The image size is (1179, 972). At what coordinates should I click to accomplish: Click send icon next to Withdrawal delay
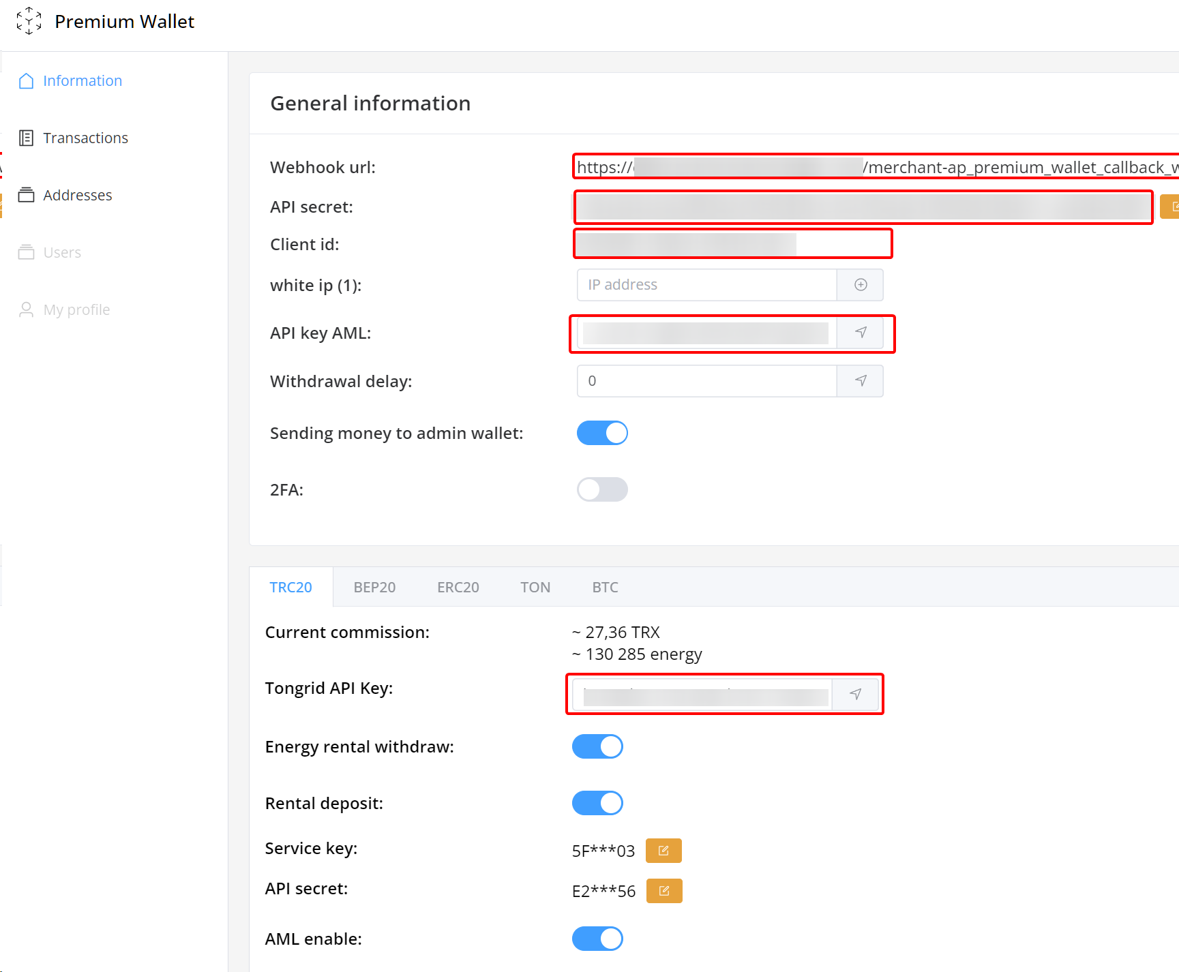click(x=861, y=381)
